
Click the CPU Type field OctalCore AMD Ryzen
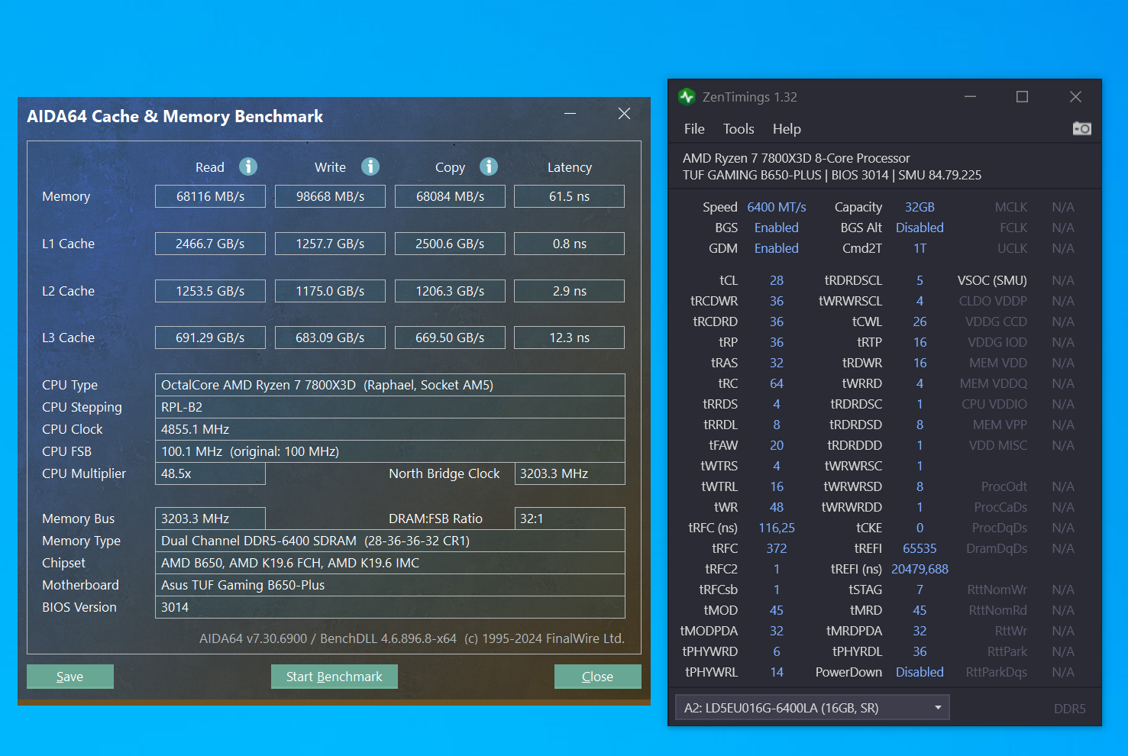[x=390, y=385]
